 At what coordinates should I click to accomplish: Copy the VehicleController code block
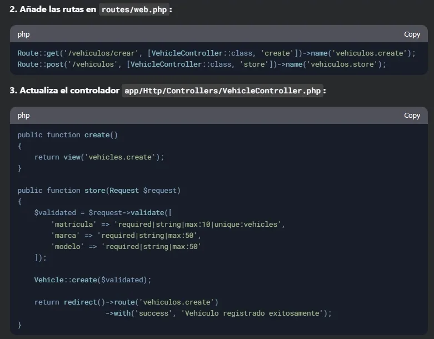[412, 116]
